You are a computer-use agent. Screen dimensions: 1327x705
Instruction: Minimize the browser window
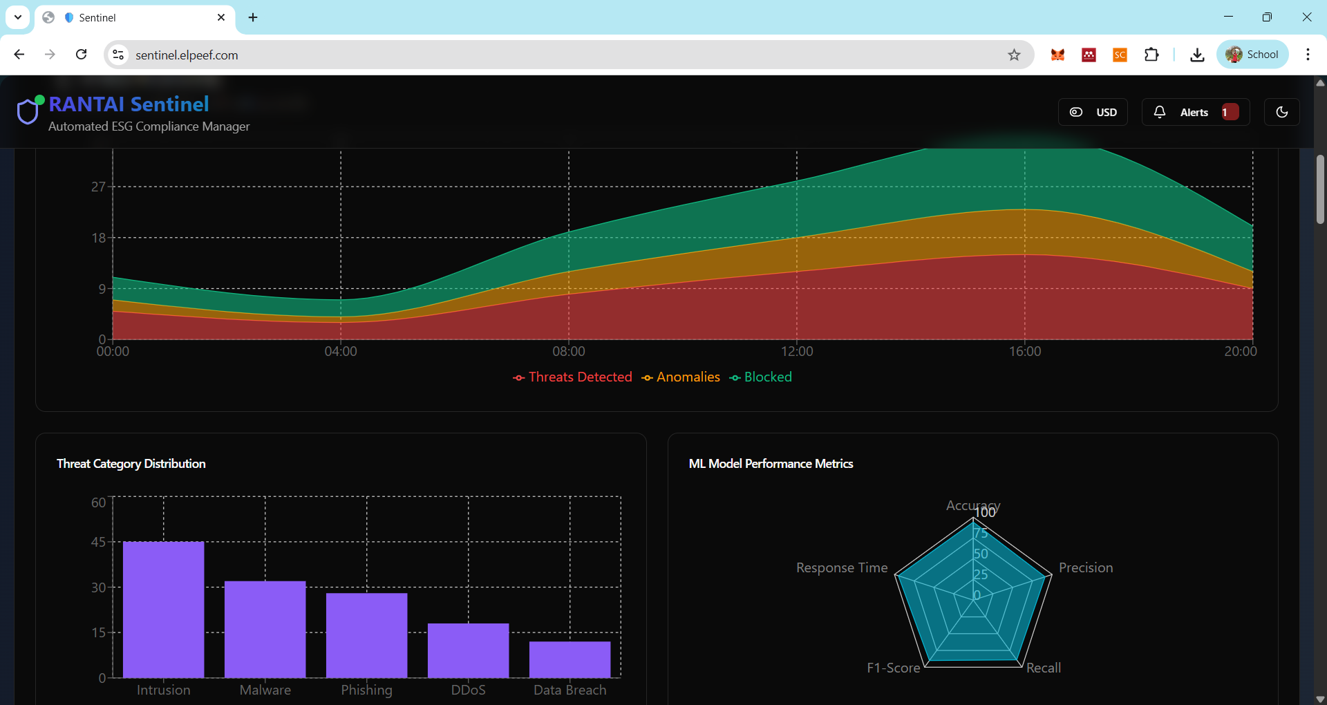click(x=1228, y=17)
